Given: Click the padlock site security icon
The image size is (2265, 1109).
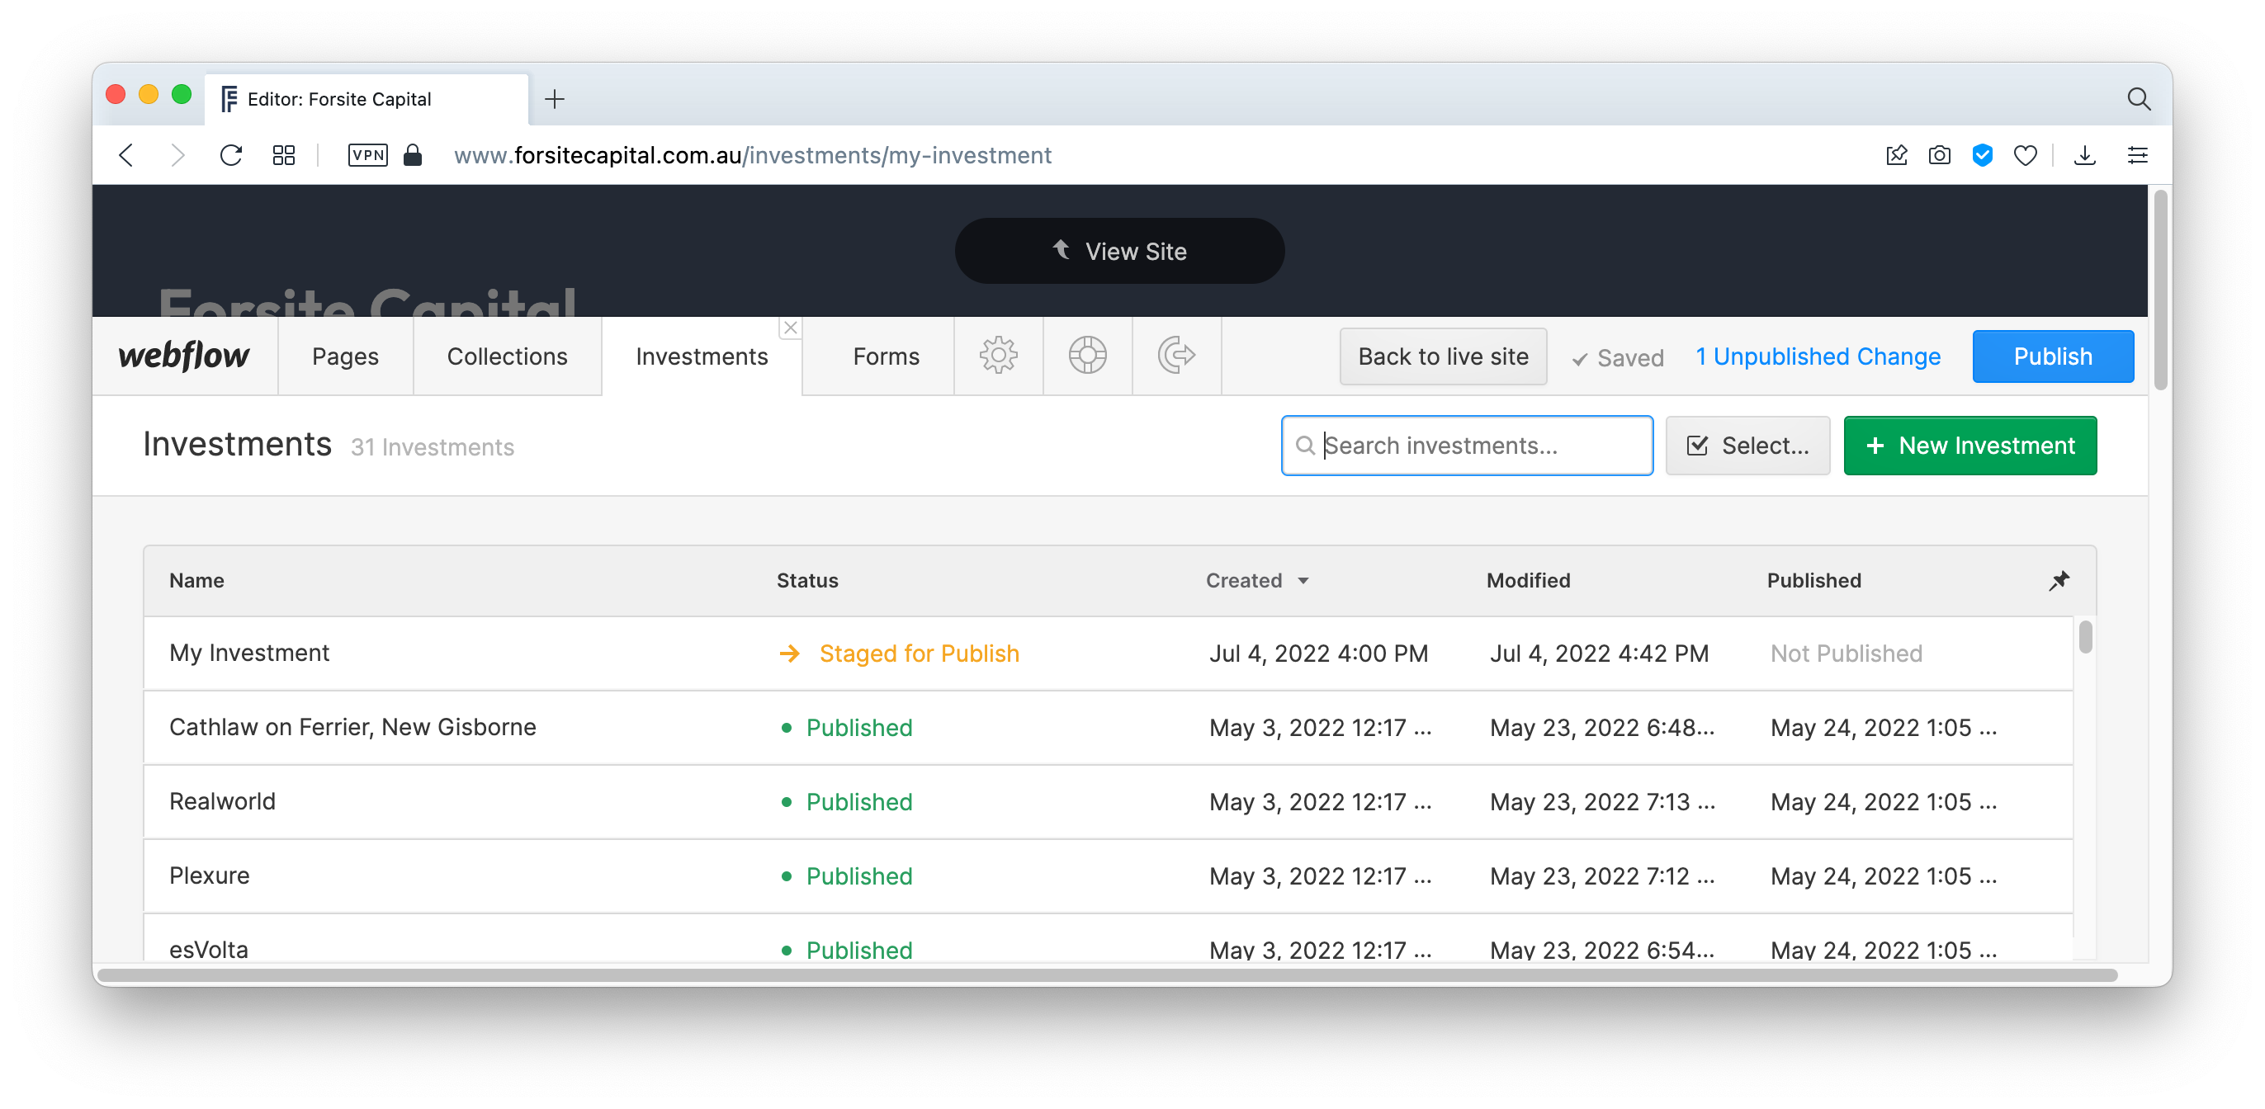Looking at the screenshot, I should pos(413,156).
